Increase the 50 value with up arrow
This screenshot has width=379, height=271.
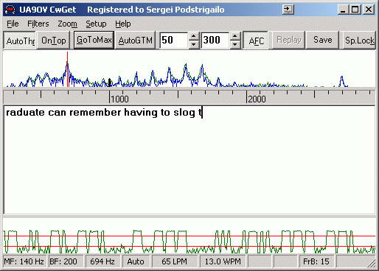tap(194, 36)
